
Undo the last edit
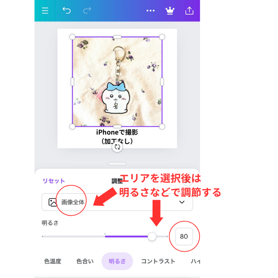tap(67, 10)
